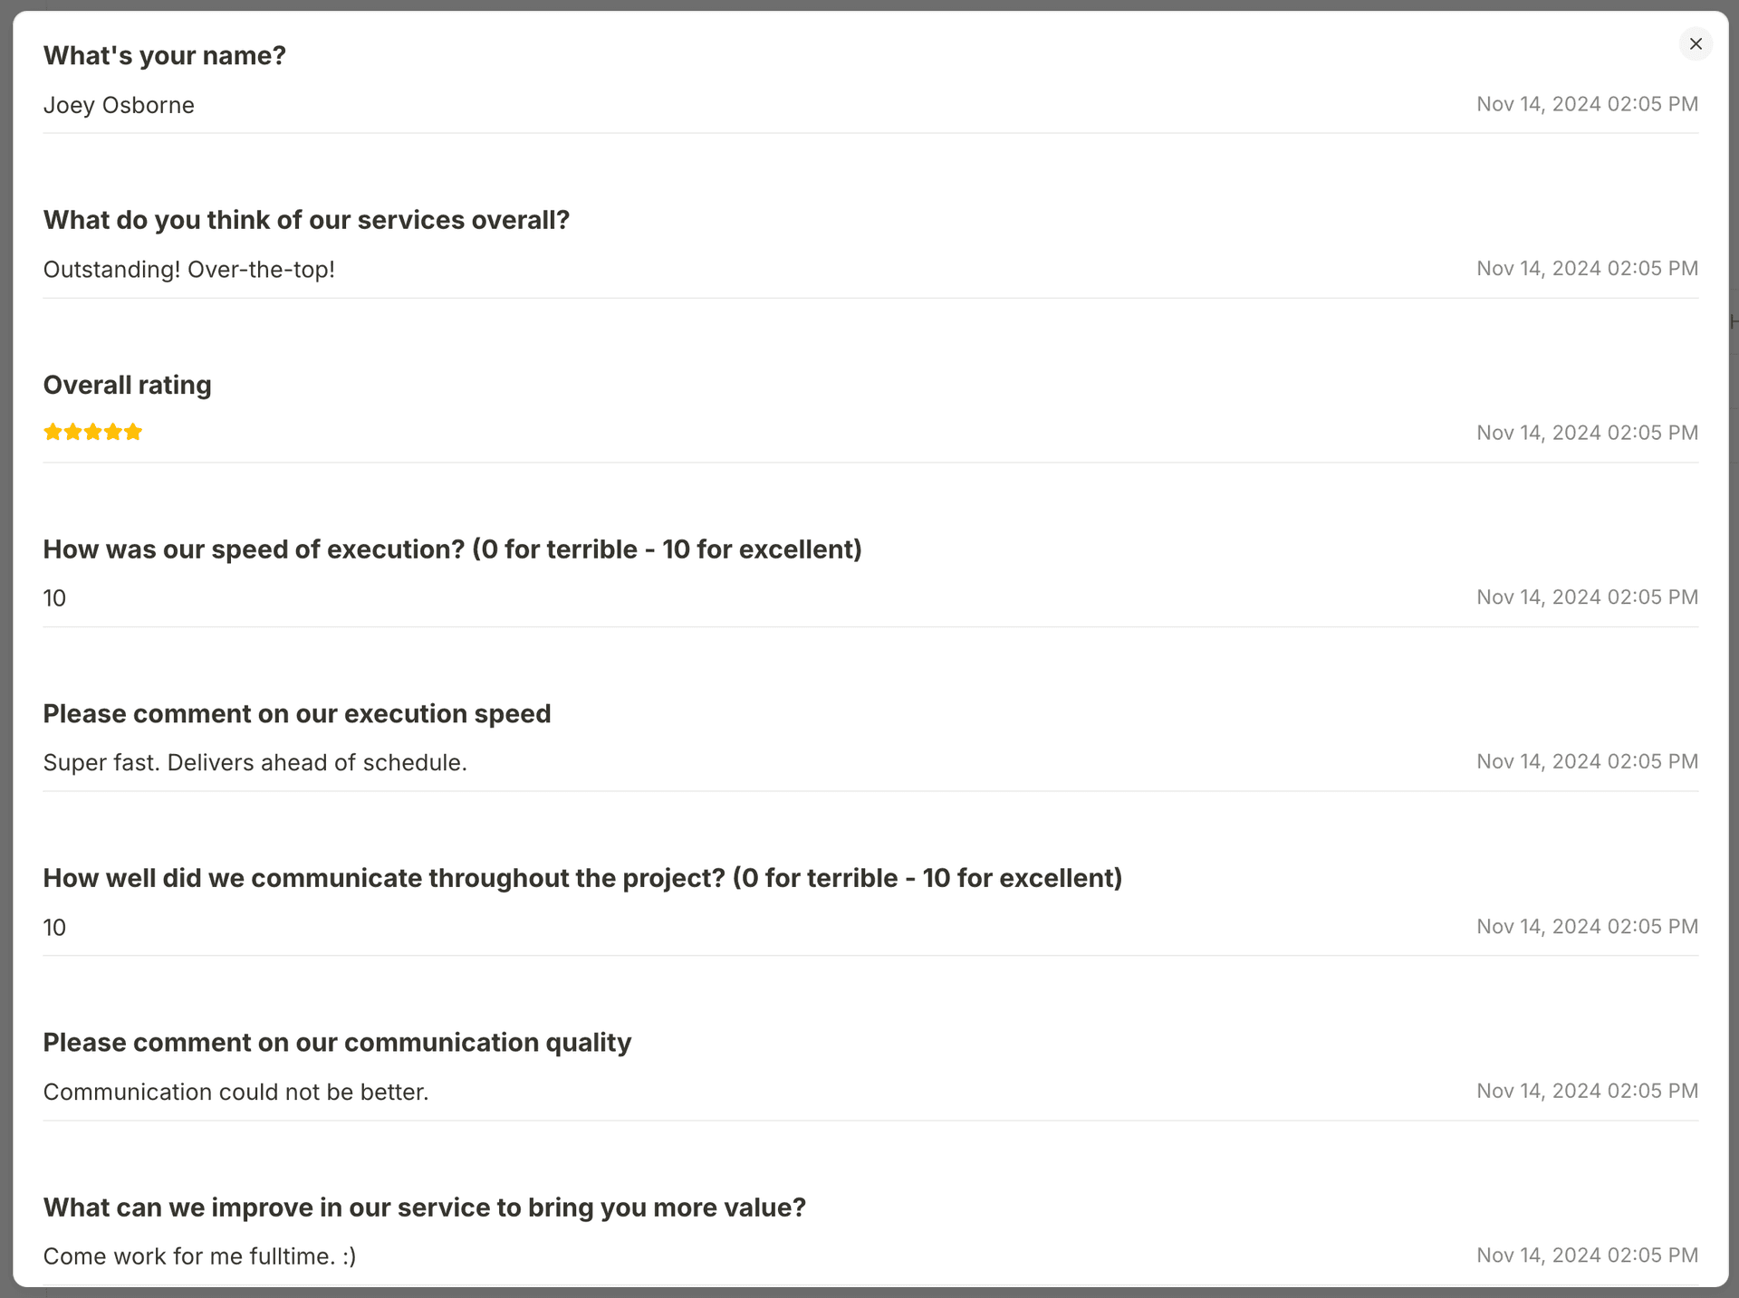1739x1298 pixels.
Task: Click the timestamp beside the name answer
Action: click(x=1587, y=104)
